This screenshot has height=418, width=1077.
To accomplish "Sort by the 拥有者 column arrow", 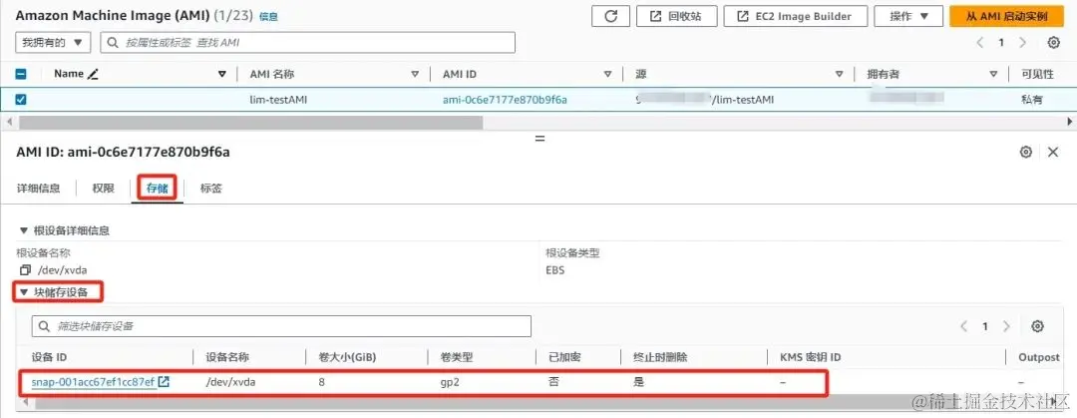I will (x=993, y=74).
